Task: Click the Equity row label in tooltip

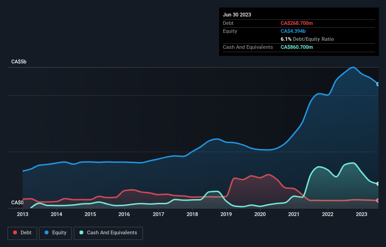Action: click(230, 31)
